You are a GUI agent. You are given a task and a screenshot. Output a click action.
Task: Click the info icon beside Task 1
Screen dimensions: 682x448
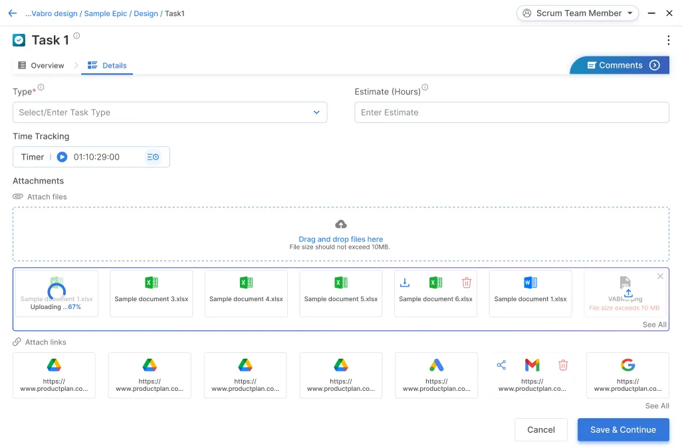point(76,36)
